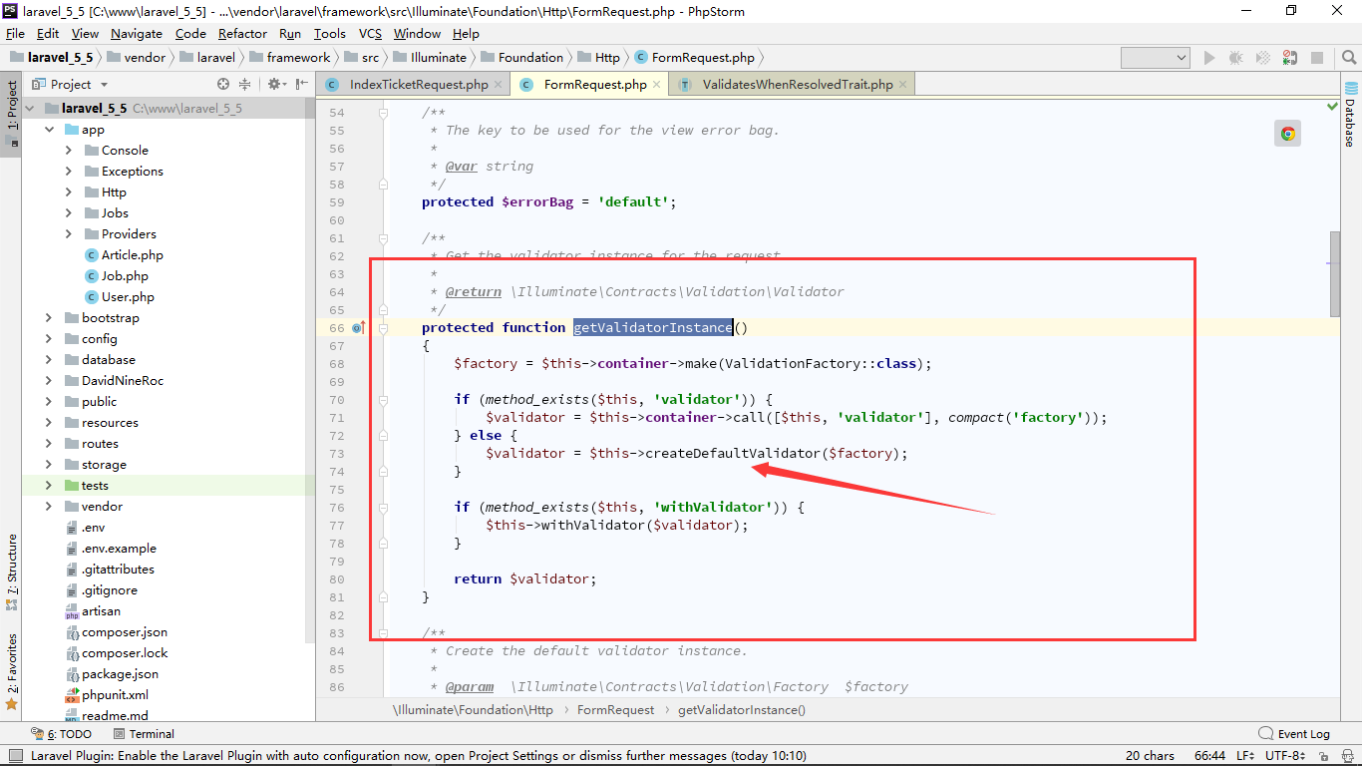Hide the Project tool window
Image resolution: width=1362 pixels, height=766 pixels.
(300, 85)
